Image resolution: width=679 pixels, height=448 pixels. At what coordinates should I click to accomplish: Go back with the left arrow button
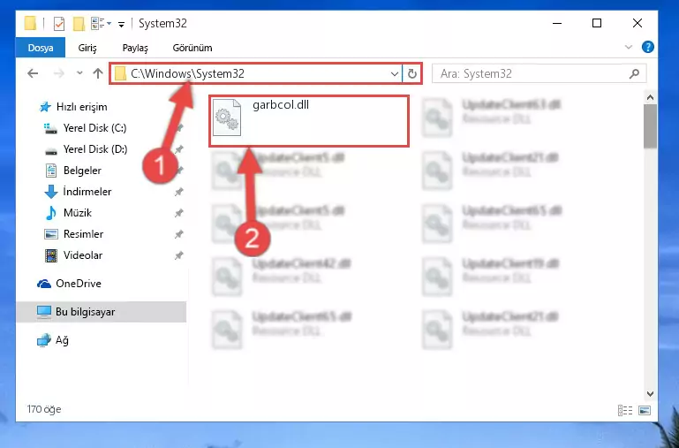point(33,73)
